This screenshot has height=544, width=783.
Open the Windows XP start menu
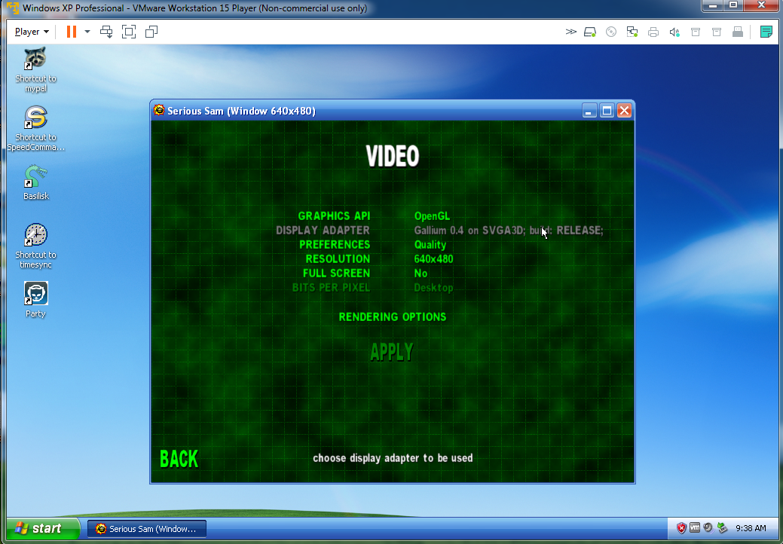pyautogui.click(x=43, y=528)
